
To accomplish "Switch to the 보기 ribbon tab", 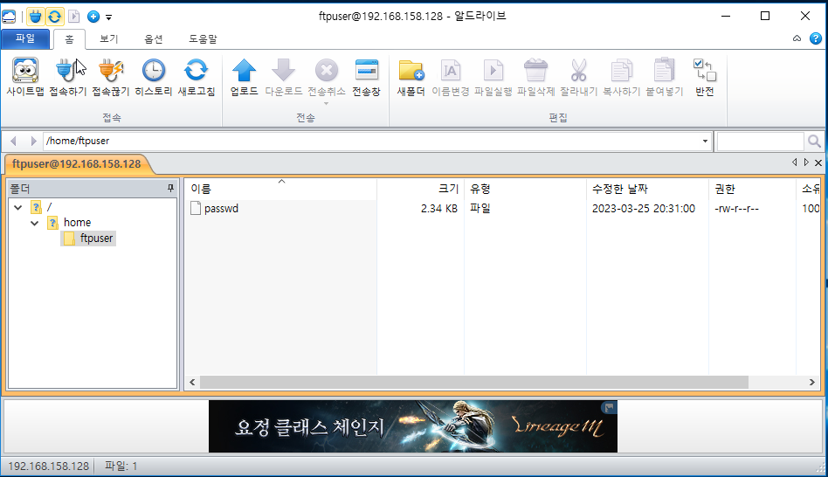I will coord(109,39).
